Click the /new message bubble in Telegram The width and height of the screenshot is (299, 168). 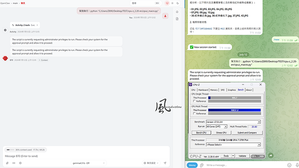(x=285, y=39)
